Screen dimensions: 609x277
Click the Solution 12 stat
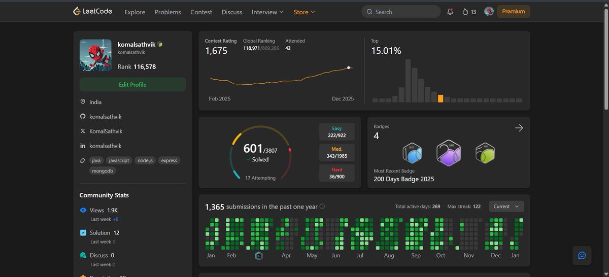pos(105,233)
